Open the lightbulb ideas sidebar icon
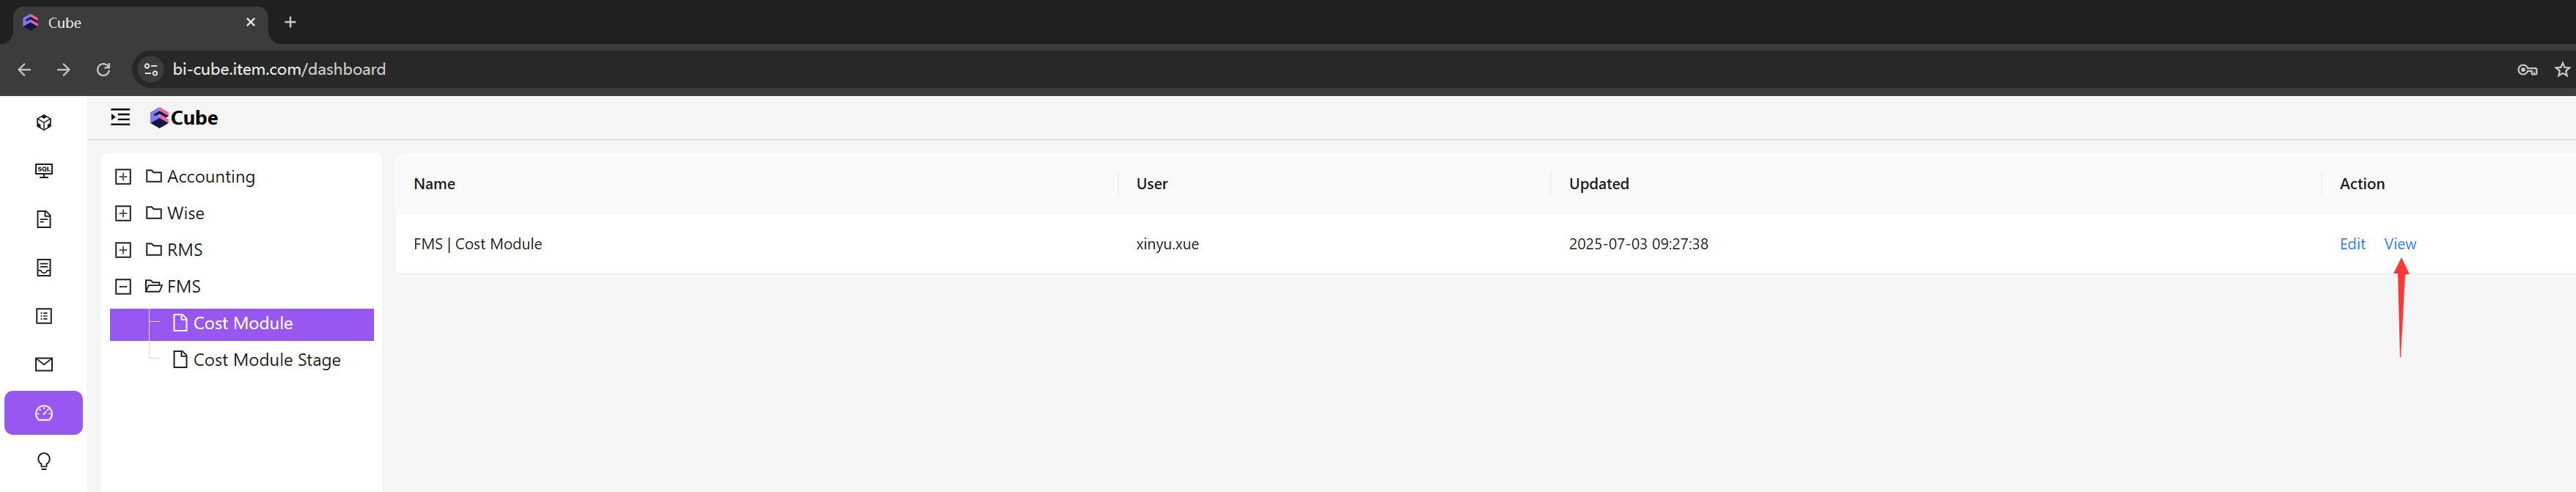2576x492 pixels. (44, 461)
